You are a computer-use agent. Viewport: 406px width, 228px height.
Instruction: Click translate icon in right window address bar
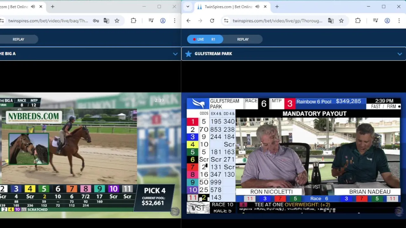pos(331,21)
